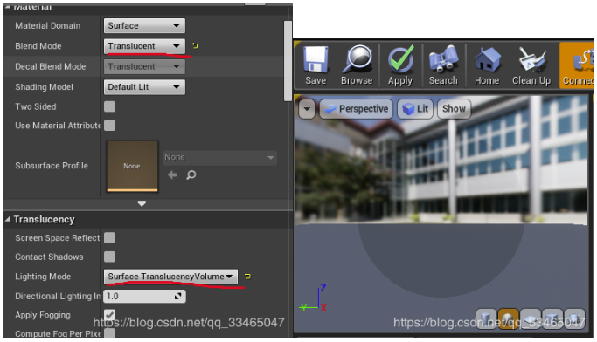Click the Browse toolbar icon
Viewport: 597px width, 342px height.
pos(357,65)
